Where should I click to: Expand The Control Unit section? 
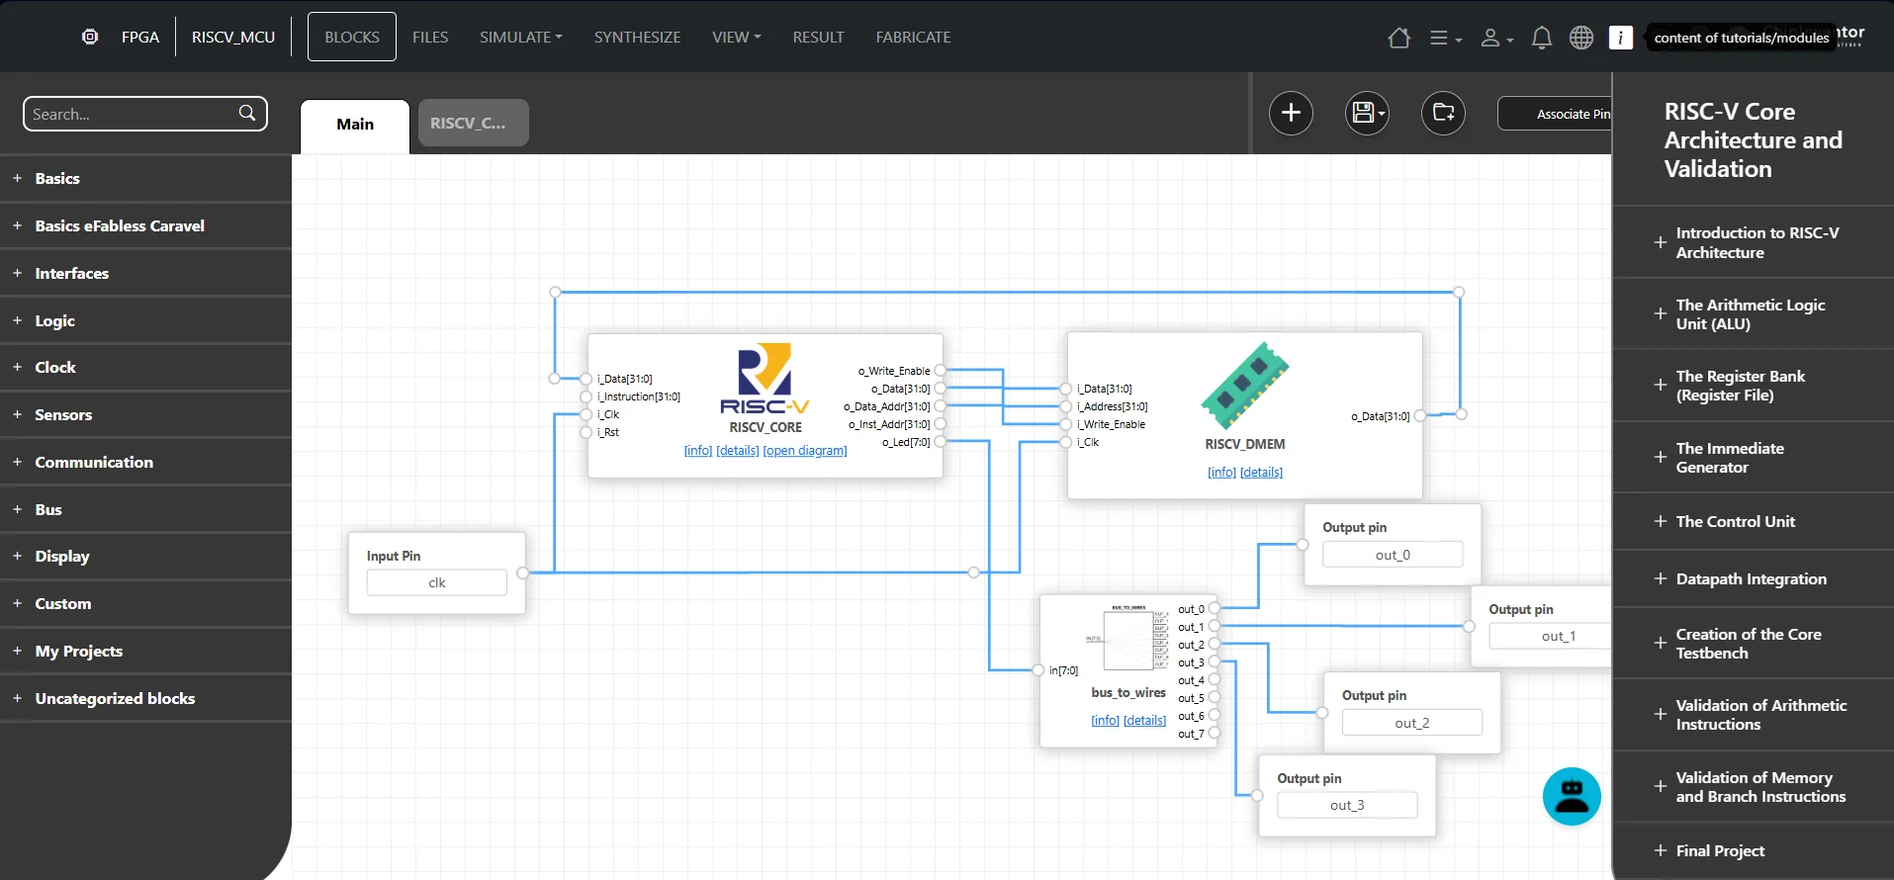coord(1753,522)
